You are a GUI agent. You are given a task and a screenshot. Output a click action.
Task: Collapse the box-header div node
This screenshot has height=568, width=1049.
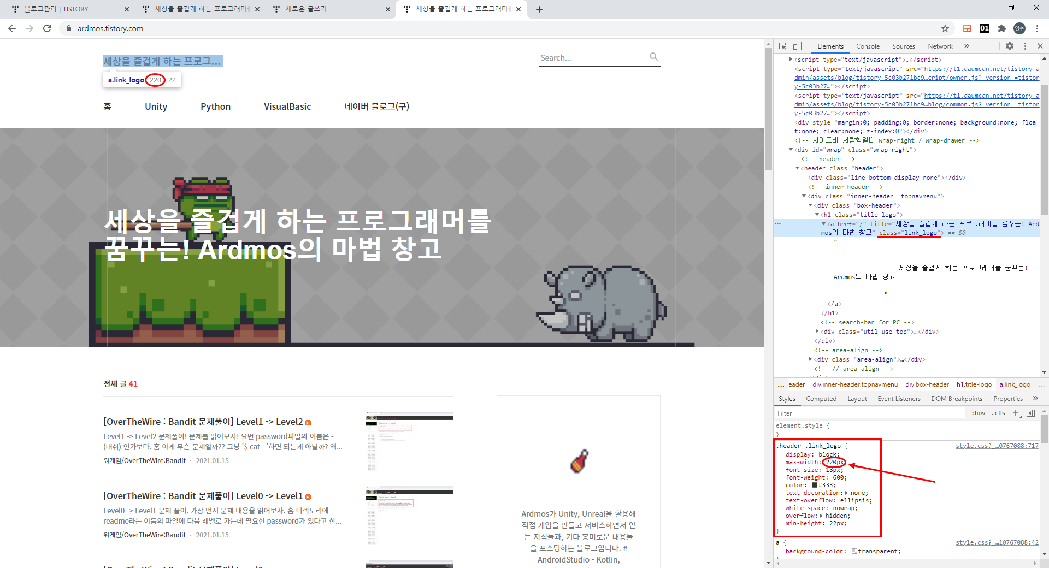pos(810,205)
